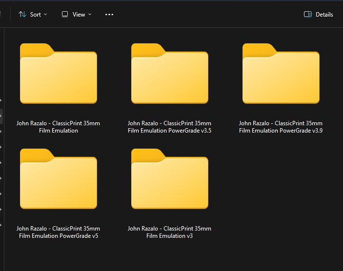The height and width of the screenshot is (271, 343).
Task: Click the 'Film Emulation PowerGrade v5' folder name
Action: (58, 236)
